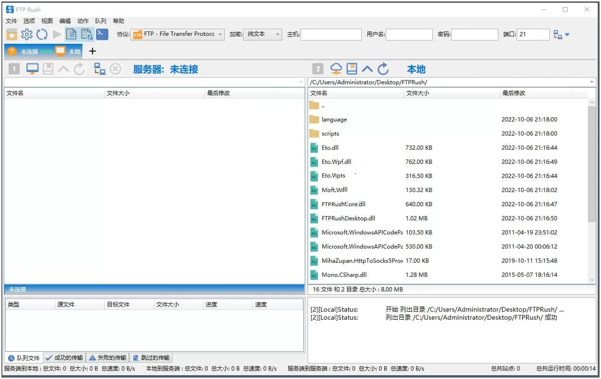The height and width of the screenshot is (379, 601).
Task: Click the grey play arrow in toolbar
Action: pos(57,34)
